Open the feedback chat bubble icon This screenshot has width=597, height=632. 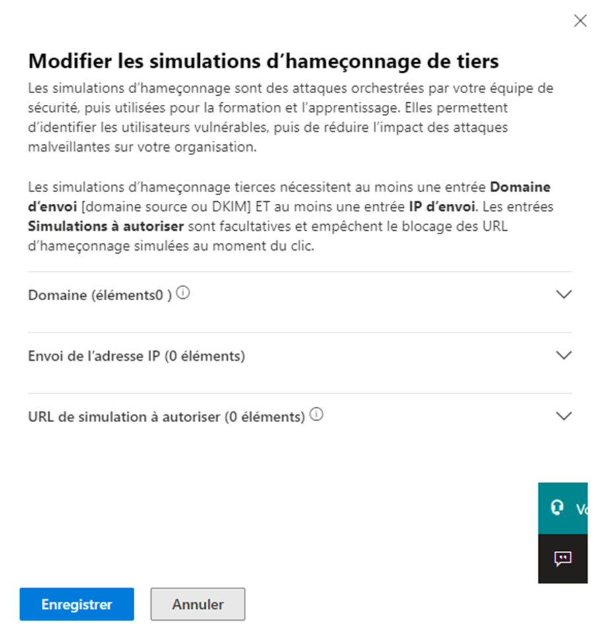click(562, 559)
